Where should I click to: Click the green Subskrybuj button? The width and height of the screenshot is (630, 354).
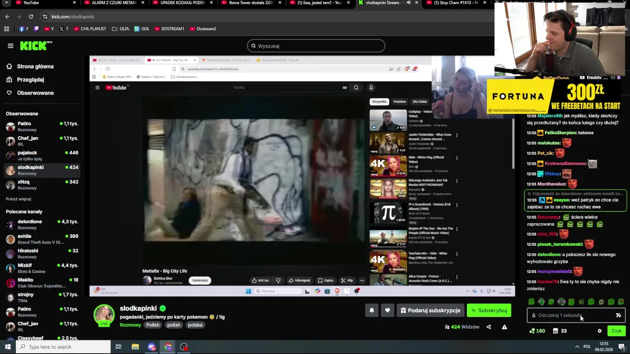pyautogui.click(x=489, y=310)
